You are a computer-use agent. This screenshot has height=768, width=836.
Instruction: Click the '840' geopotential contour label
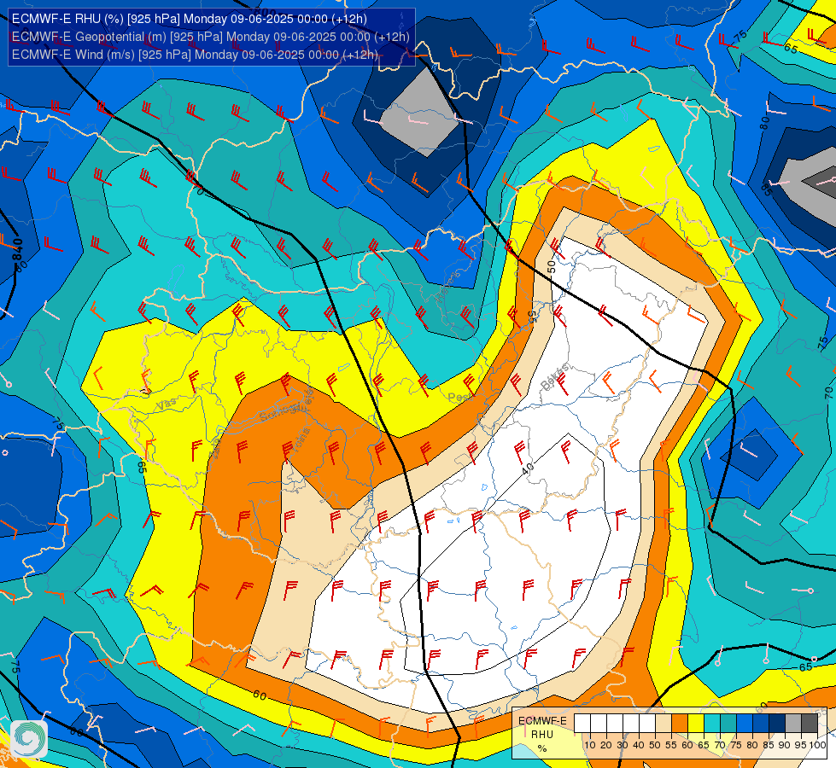click(18, 250)
